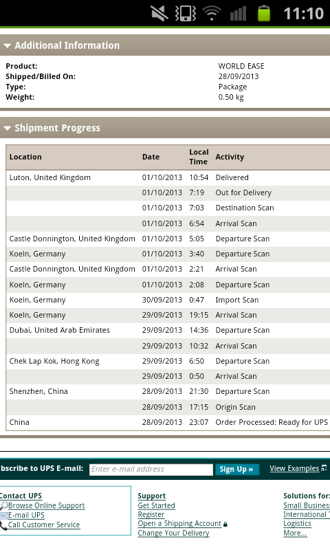Click the phone icon beside Call Customer Service
The width and height of the screenshot is (330, 550).
[3, 525]
